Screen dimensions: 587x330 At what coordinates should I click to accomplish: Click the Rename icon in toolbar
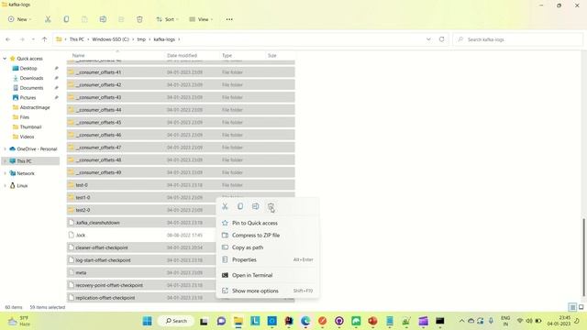(103, 19)
